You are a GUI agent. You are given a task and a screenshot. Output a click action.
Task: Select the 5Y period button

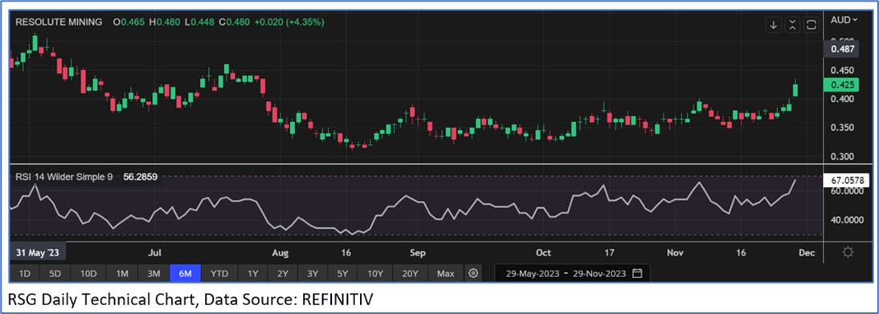342,274
